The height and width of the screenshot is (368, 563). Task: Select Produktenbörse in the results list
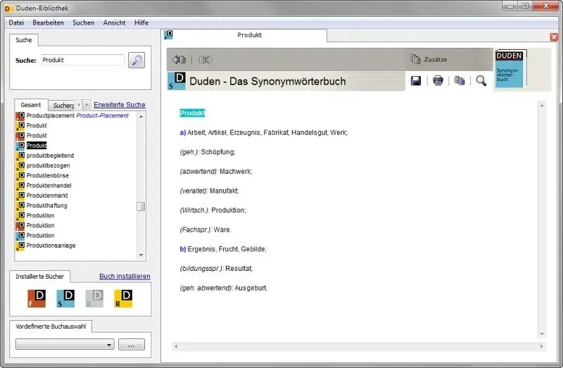[42, 176]
